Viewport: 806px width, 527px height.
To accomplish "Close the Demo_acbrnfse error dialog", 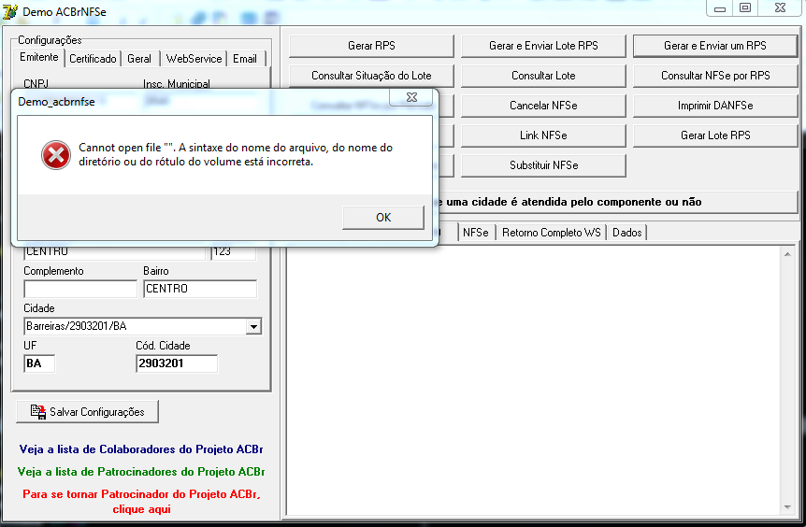I will [x=411, y=97].
